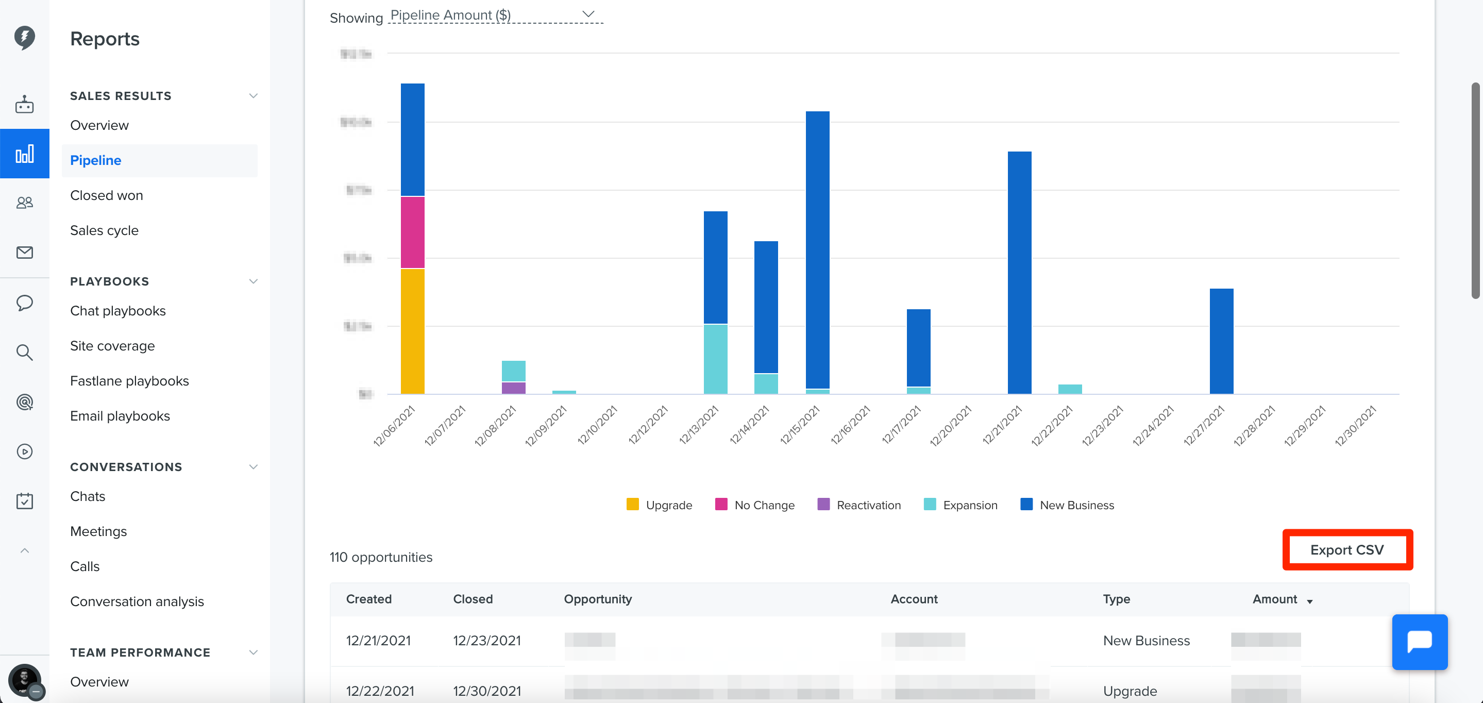Image resolution: width=1483 pixels, height=703 pixels.
Task: Click the magnifying glass search icon
Action: tap(24, 352)
